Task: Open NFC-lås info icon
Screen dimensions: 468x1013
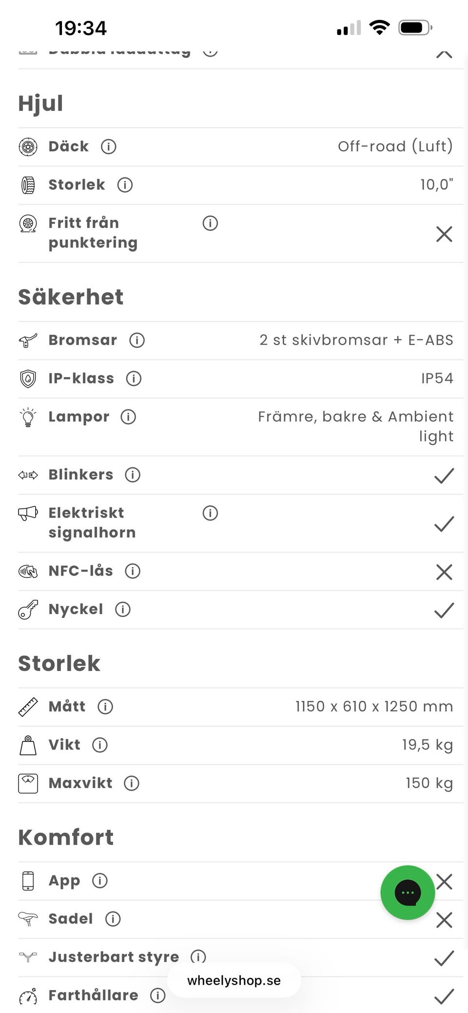Action: click(133, 571)
